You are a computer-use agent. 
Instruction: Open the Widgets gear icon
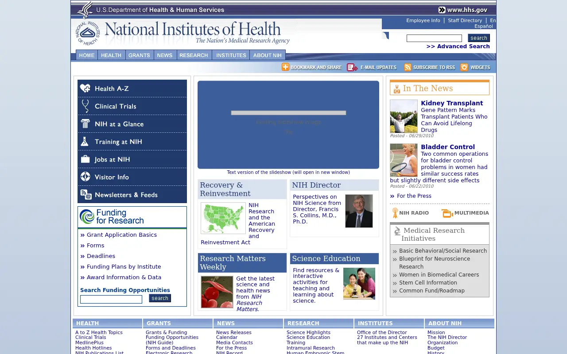464,67
